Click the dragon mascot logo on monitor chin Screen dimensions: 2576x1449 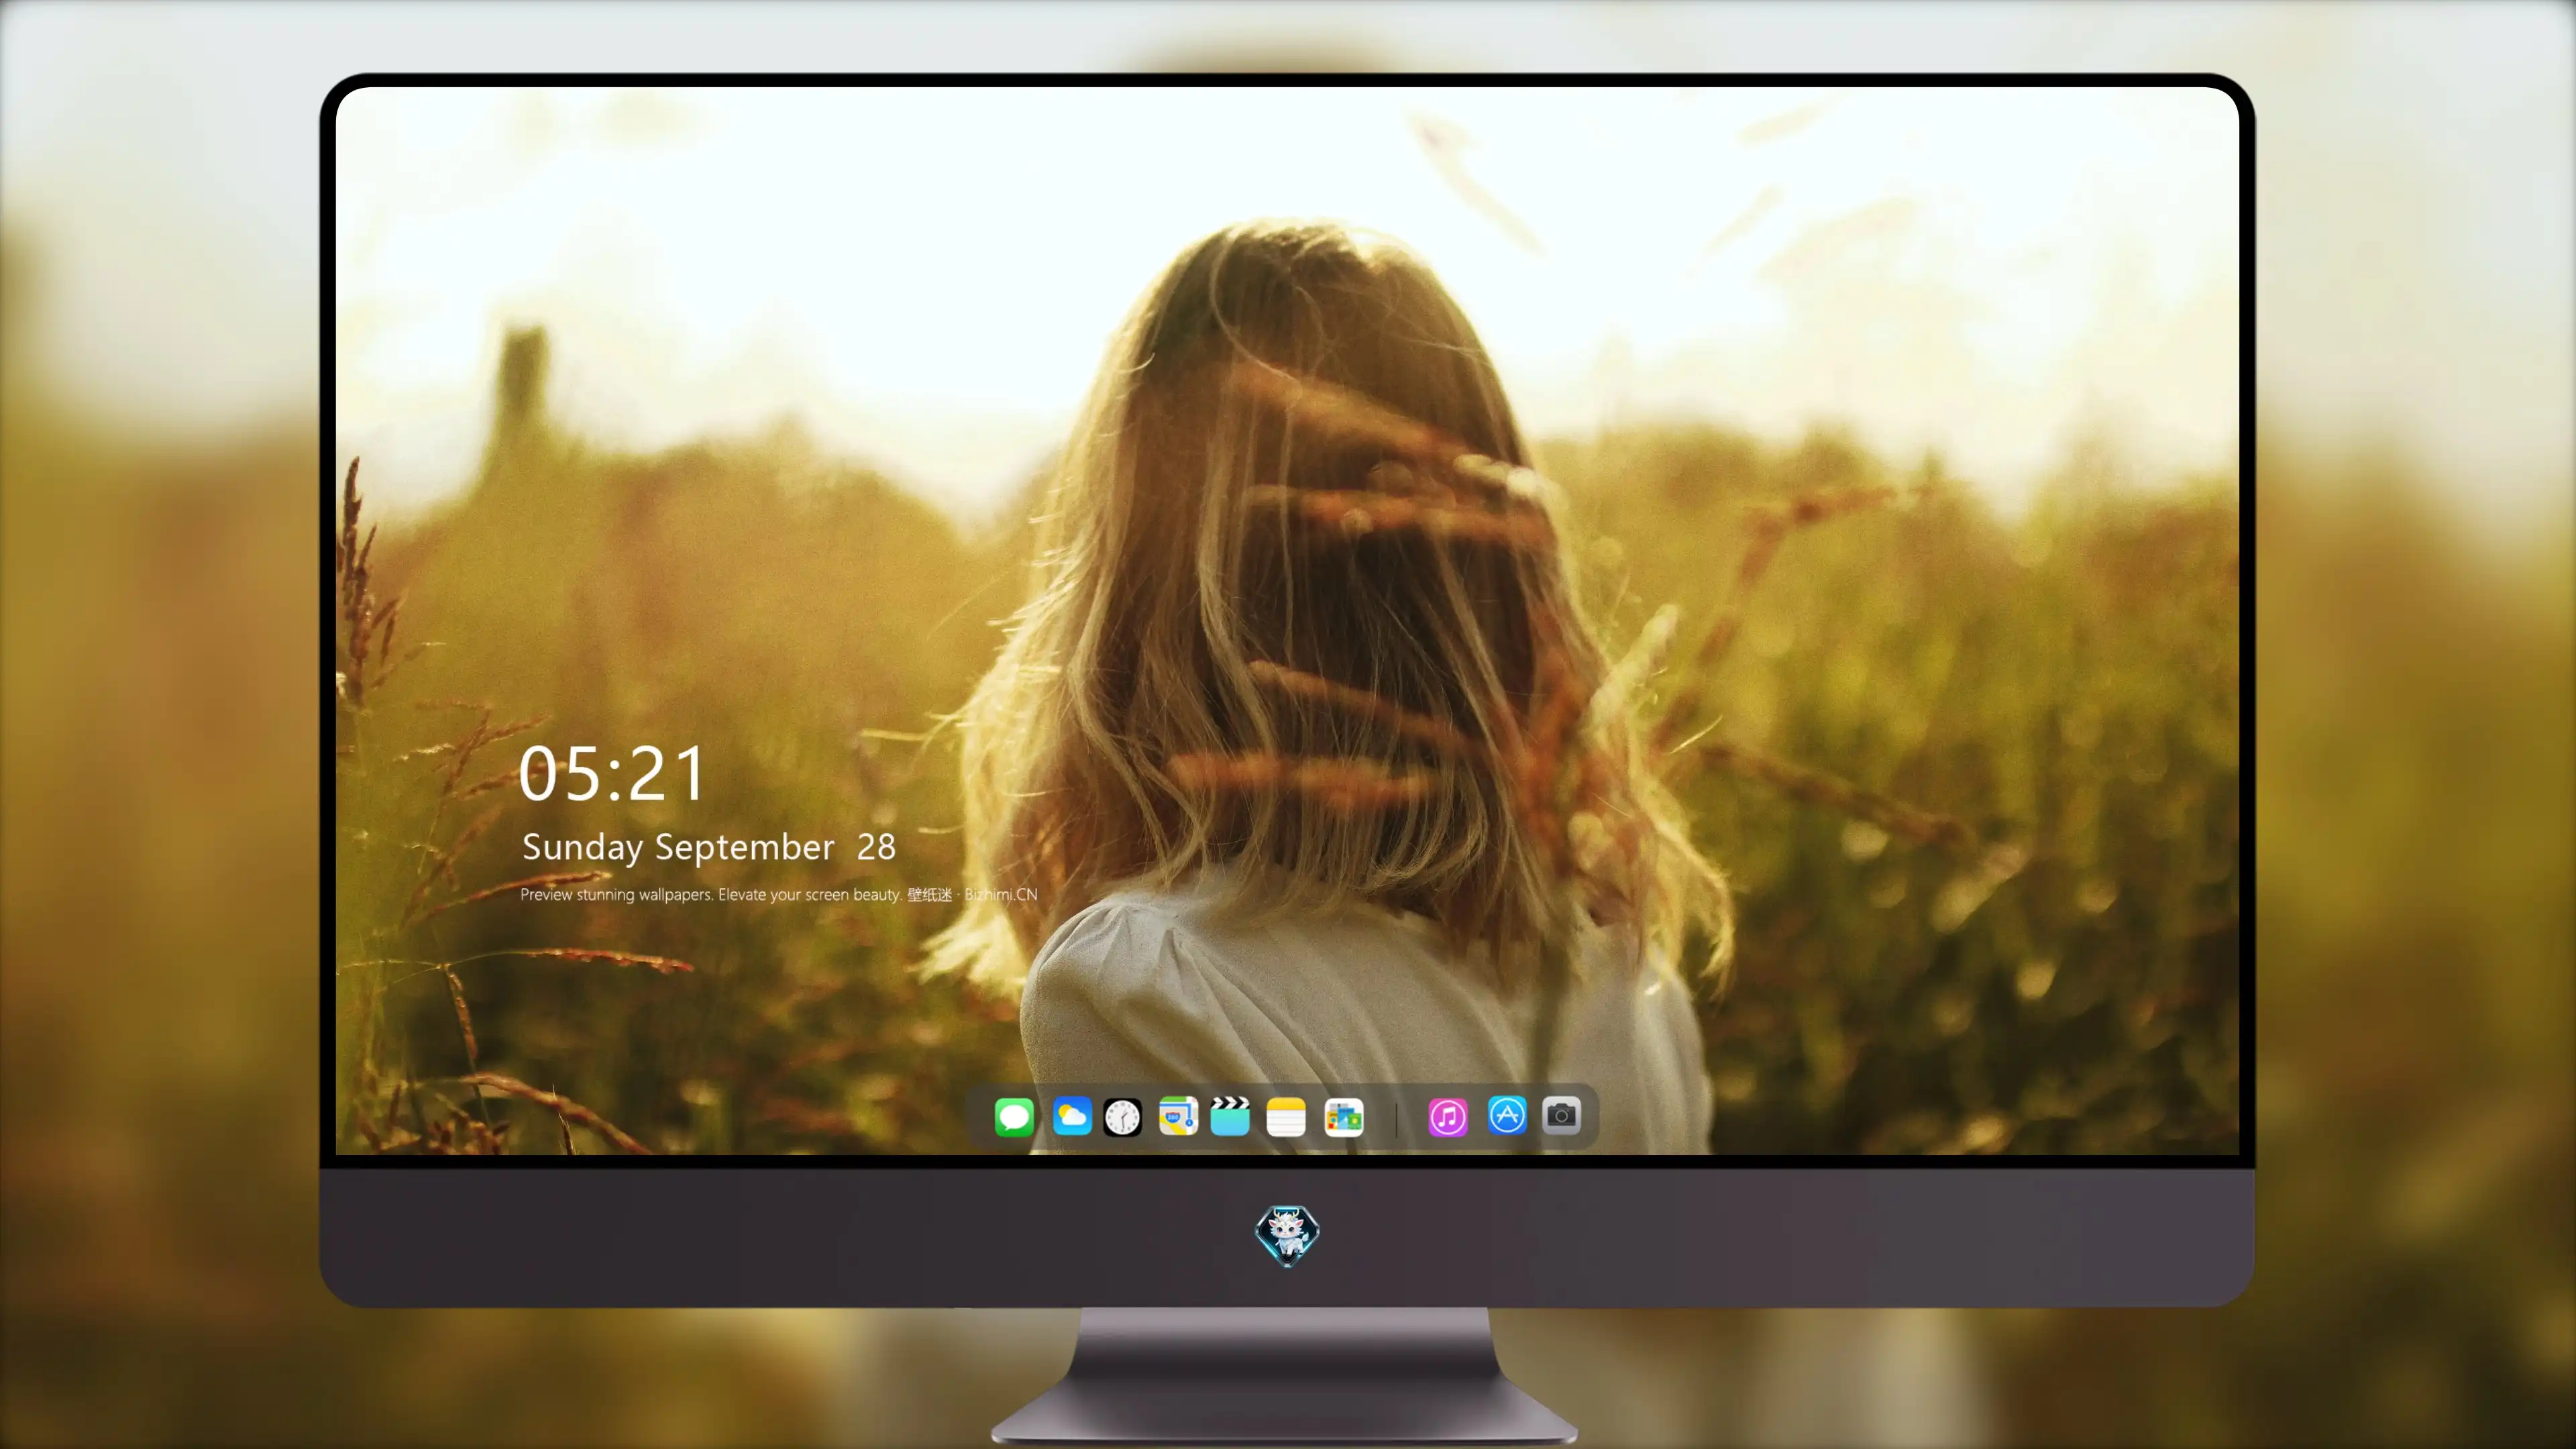pos(1287,1235)
